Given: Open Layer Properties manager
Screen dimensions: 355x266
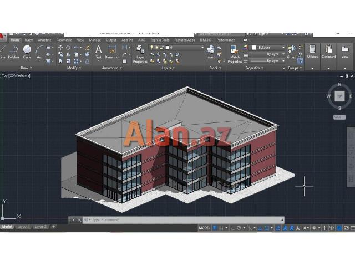Looking at the screenshot, I should 140,54.
